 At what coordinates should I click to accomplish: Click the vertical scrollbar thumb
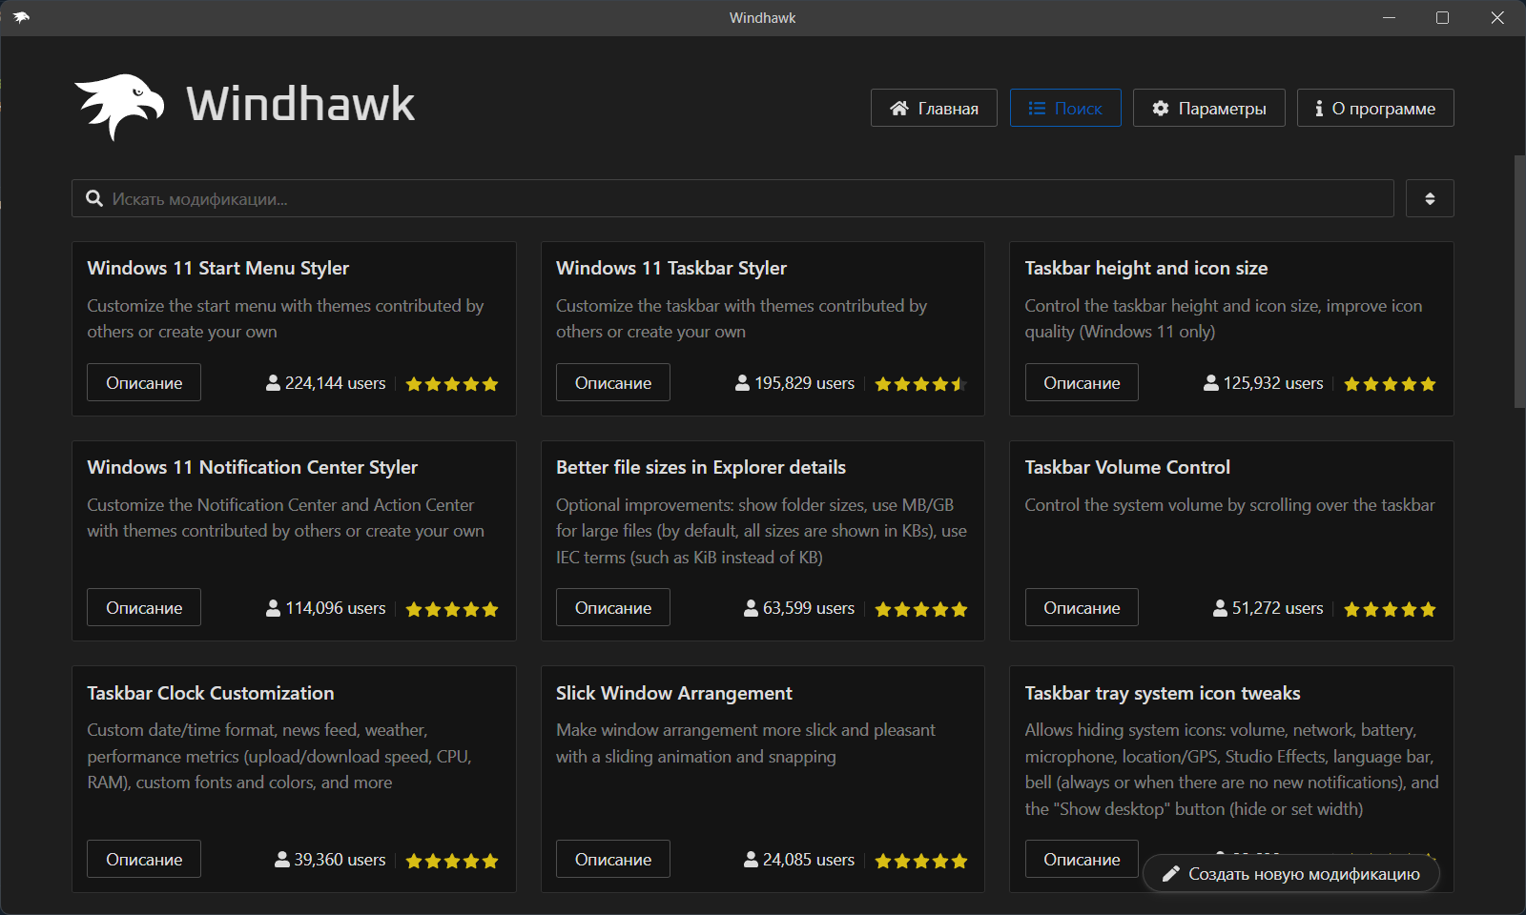click(1519, 281)
